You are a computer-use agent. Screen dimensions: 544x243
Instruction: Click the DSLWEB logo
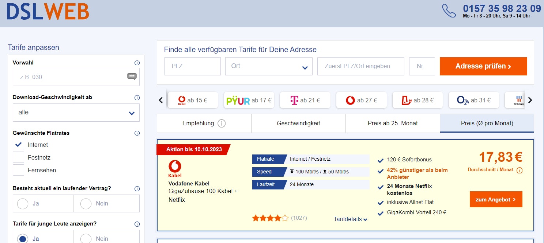pyautogui.click(x=48, y=11)
